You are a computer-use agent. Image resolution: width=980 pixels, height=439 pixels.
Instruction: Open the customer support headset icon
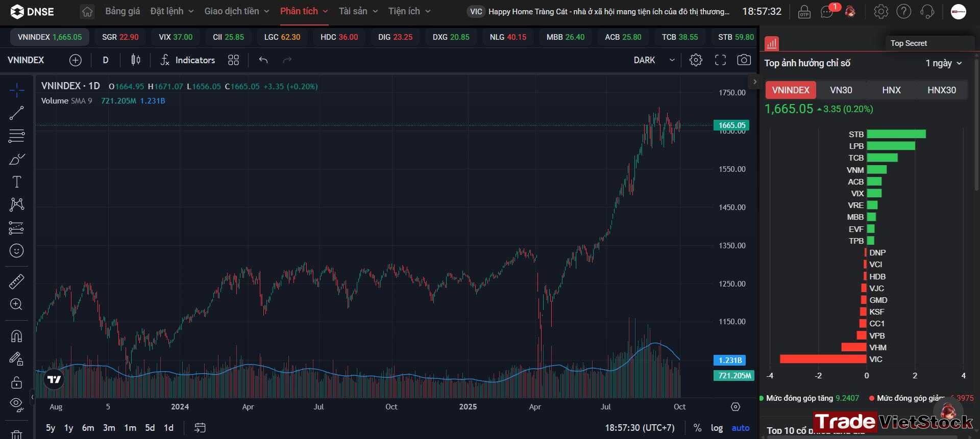click(x=927, y=12)
